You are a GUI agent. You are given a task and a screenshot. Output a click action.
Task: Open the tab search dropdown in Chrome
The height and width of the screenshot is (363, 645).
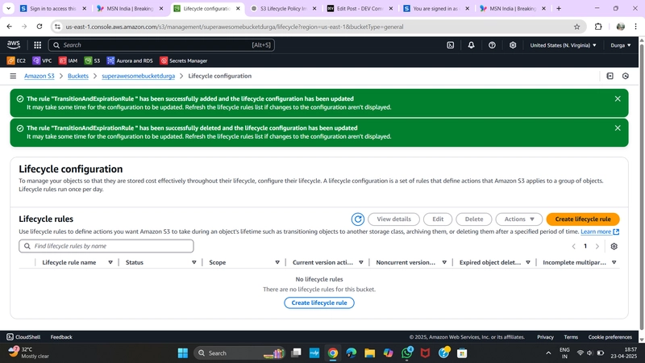pyautogui.click(x=8, y=8)
